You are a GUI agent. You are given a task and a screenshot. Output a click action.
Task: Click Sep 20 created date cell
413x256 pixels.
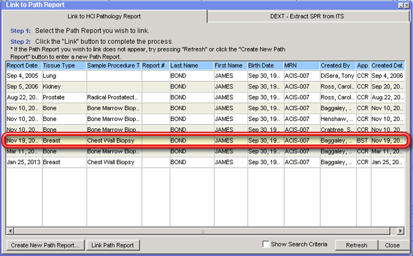pyautogui.click(x=388, y=86)
